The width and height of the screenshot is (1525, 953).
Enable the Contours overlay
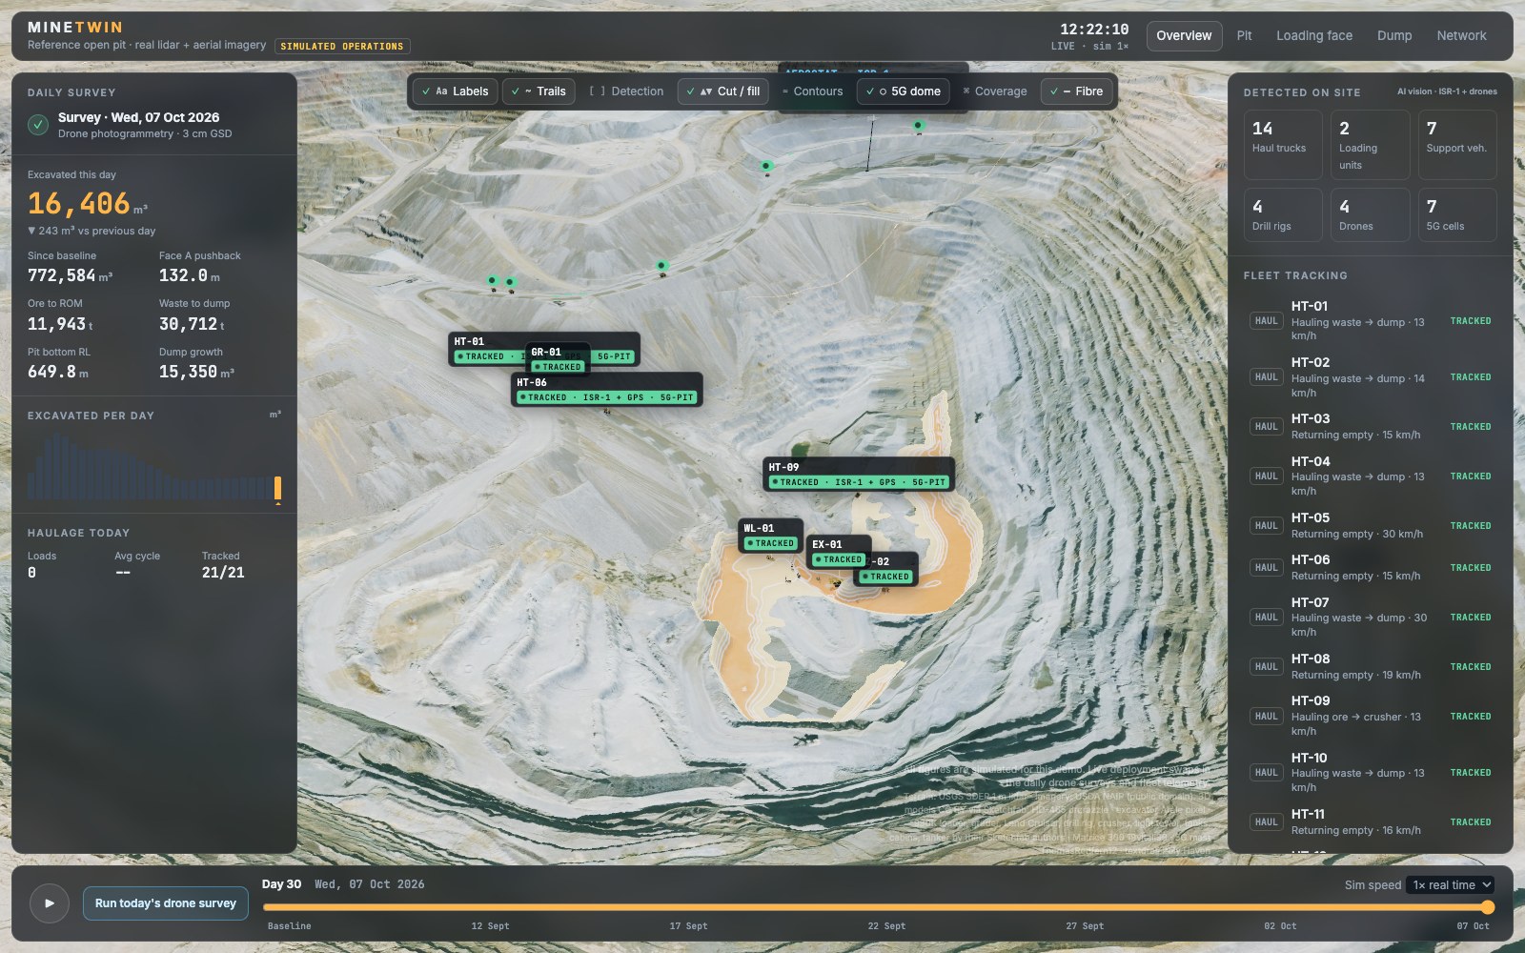click(x=812, y=91)
